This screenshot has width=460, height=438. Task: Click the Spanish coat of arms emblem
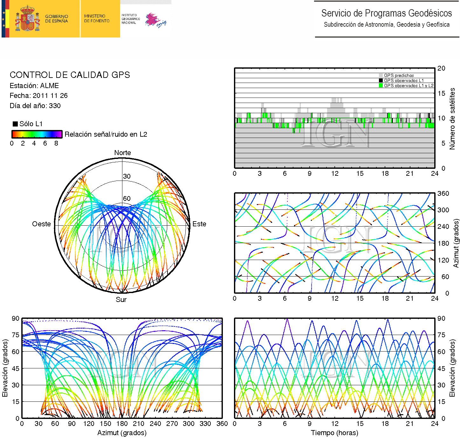point(27,19)
